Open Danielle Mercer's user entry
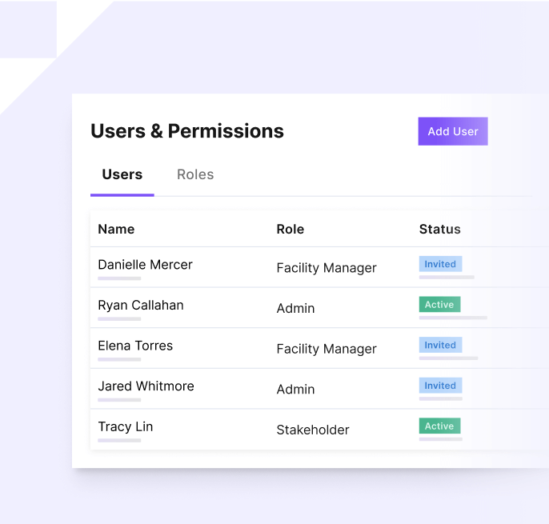The width and height of the screenshot is (549, 524). pyautogui.click(x=145, y=265)
